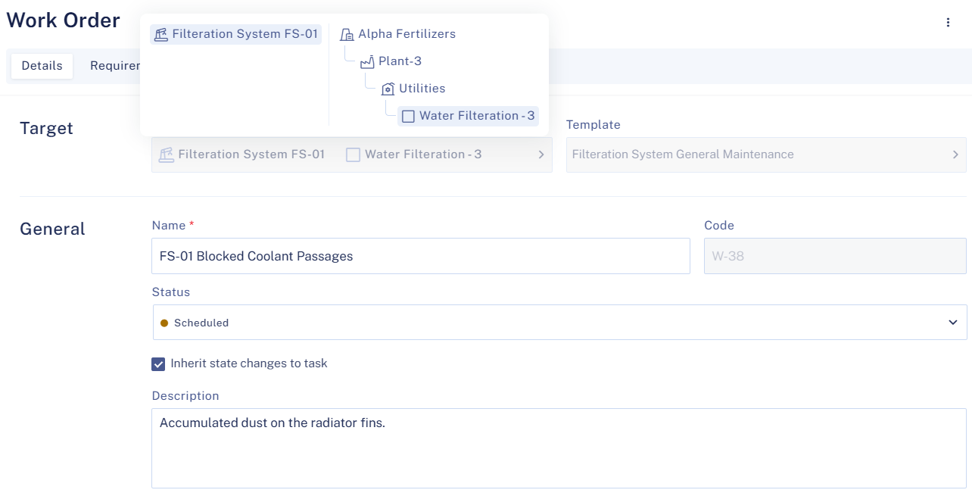The width and height of the screenshot is (972, 493).
Task: Click into the Description text area
Action: click(559, 448)
